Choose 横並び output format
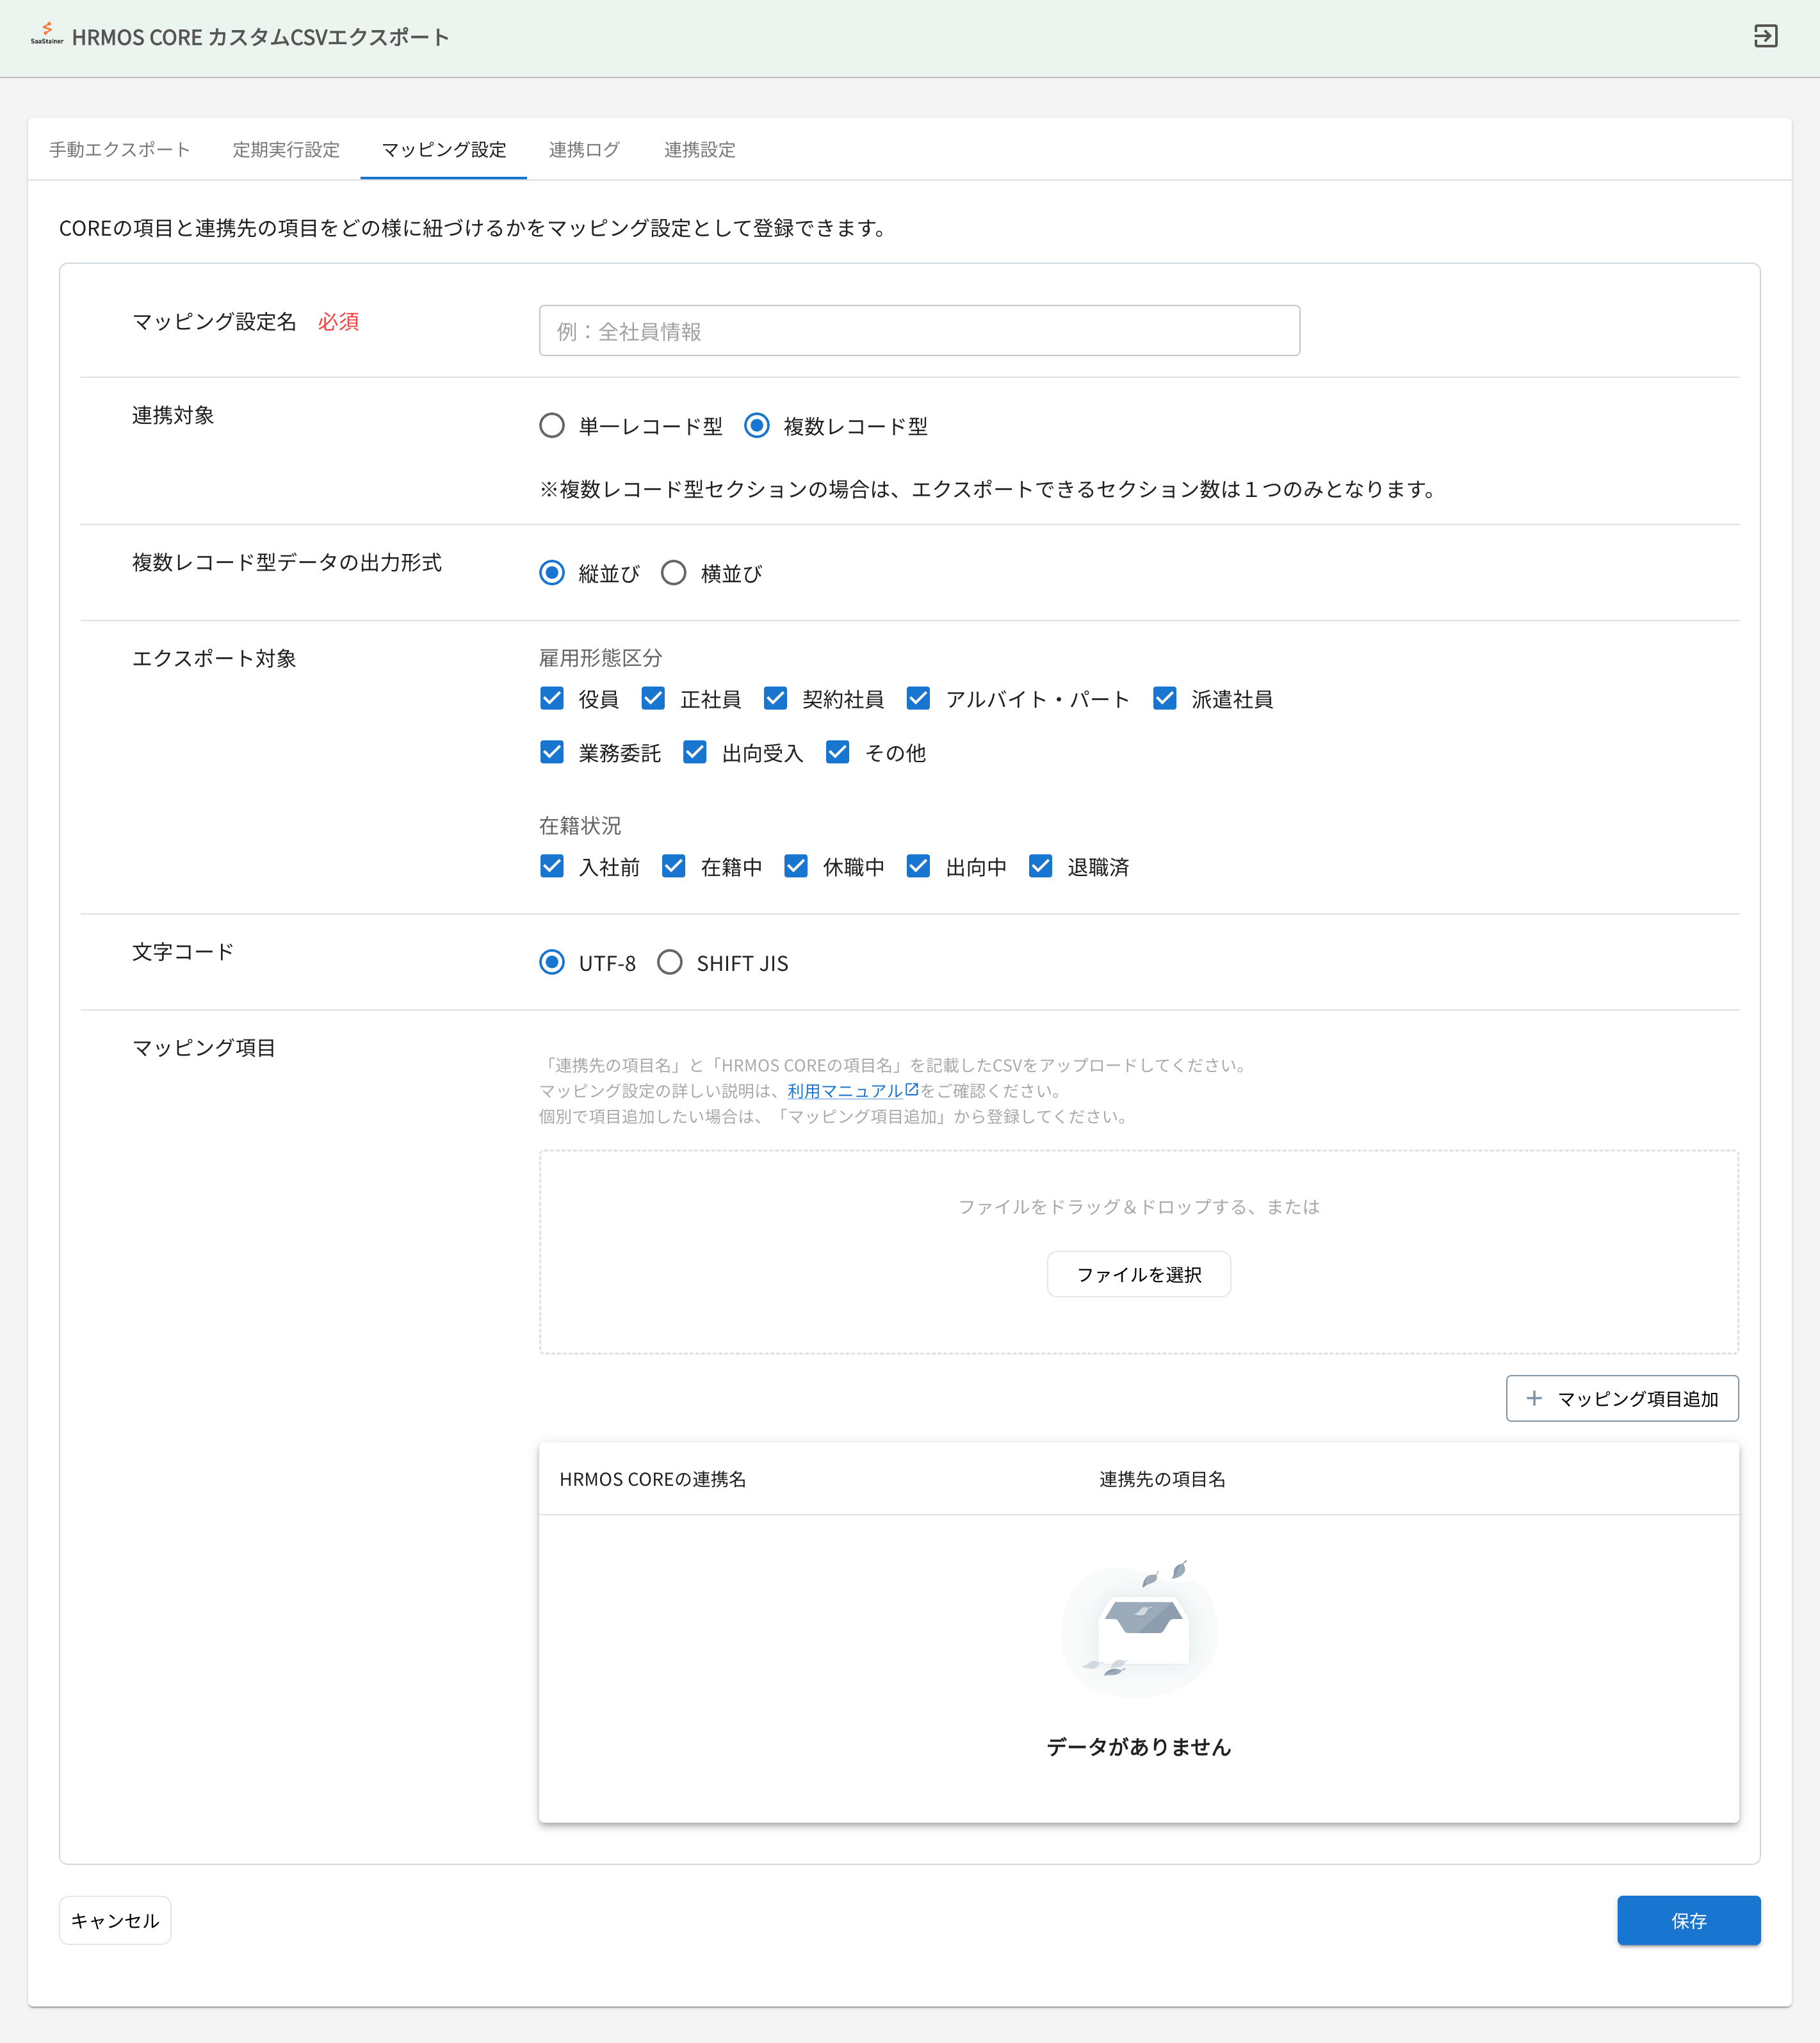Image resolution: width=1820 pixels, height=2043 pixels. coord(673,572)
